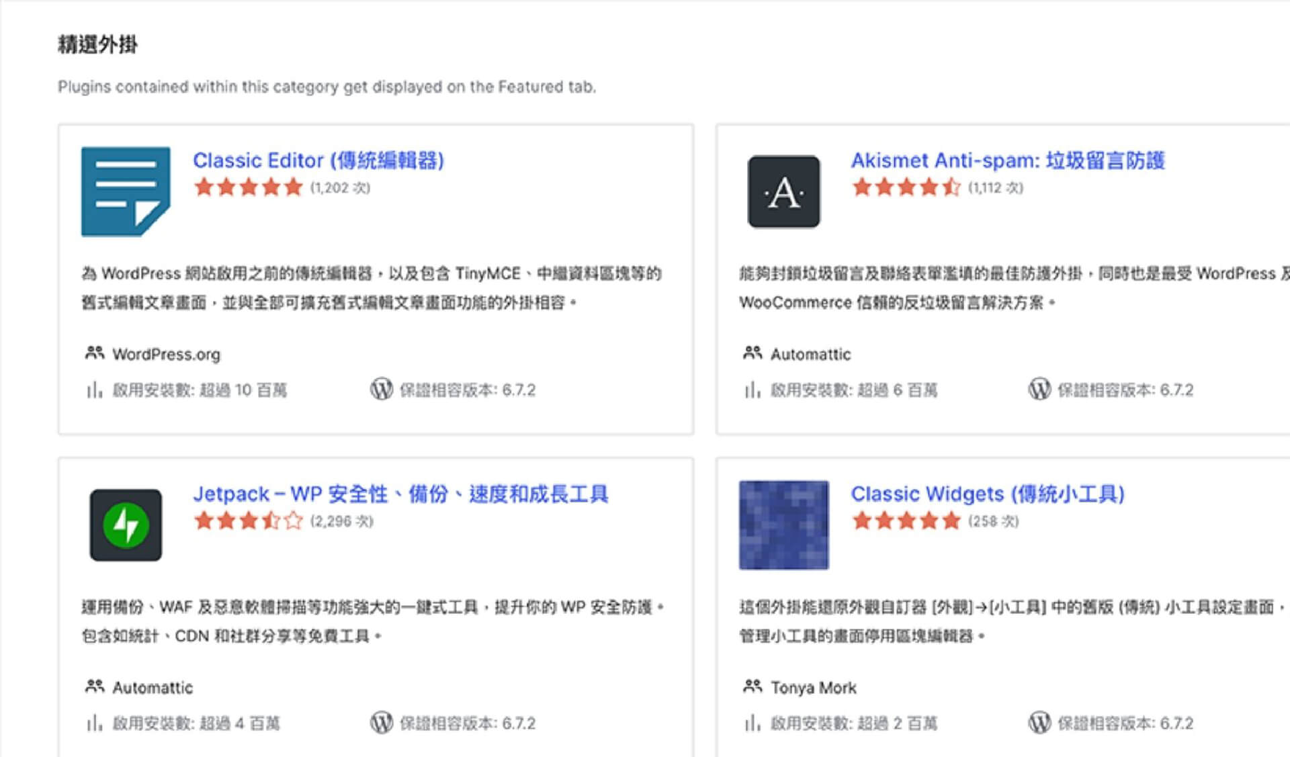This screenshot has width=1290, height=757.
Task: Click the WordPress logo in Akismet card
Action: 1039,389
